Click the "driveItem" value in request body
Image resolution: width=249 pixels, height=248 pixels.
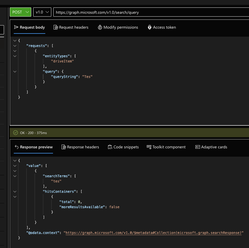[62, 61]
